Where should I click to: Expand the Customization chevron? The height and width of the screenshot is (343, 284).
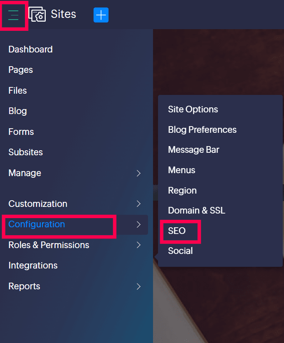(138, 204)
